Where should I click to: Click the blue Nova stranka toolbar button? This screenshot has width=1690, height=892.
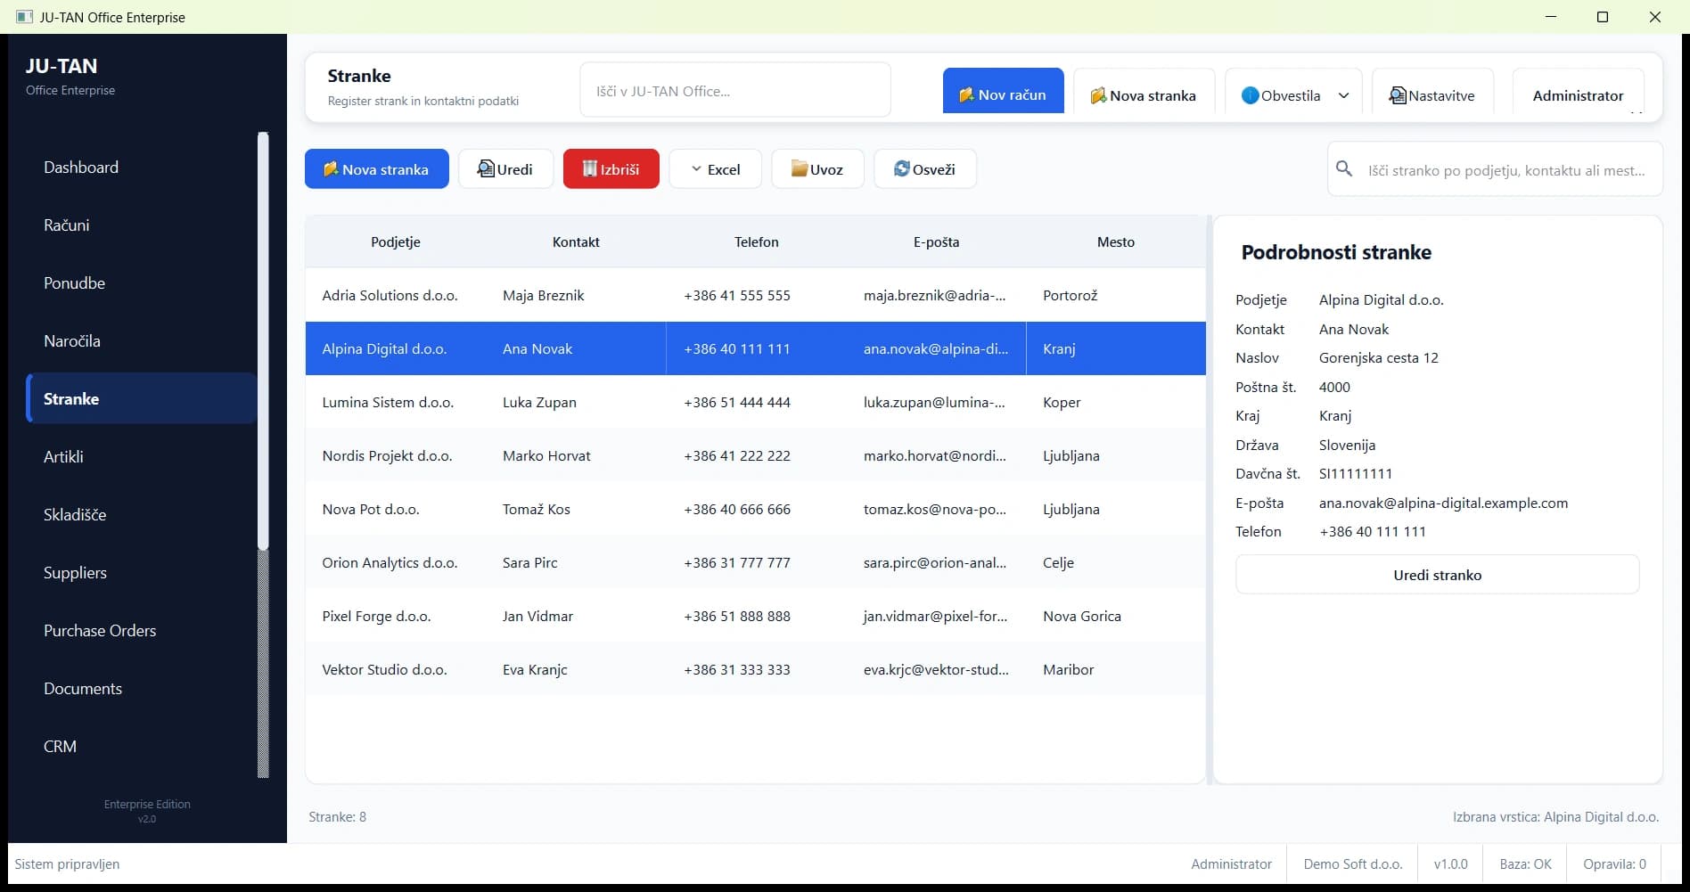click(x=376, y=168)
